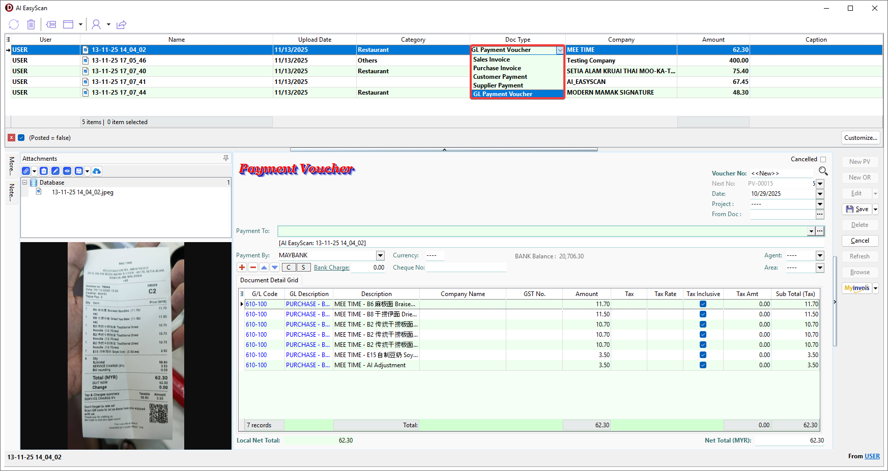The height and width of the screenshot is (471, 888).
Task: Collapse the Database tree node
Action: [24, 183]
